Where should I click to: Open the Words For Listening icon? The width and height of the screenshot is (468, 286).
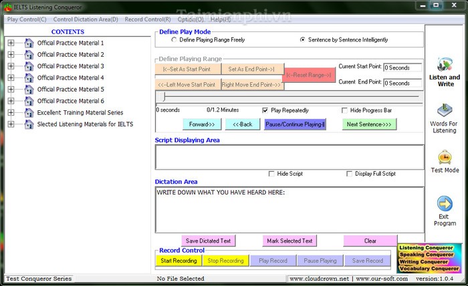point(445,111)
